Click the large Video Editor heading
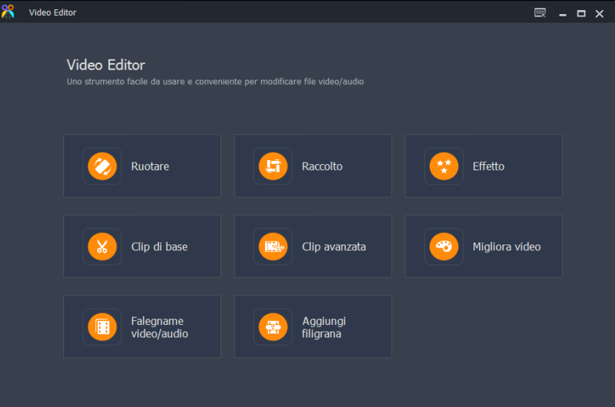Screen dimensions: 615x407 (x=106, y=65)
